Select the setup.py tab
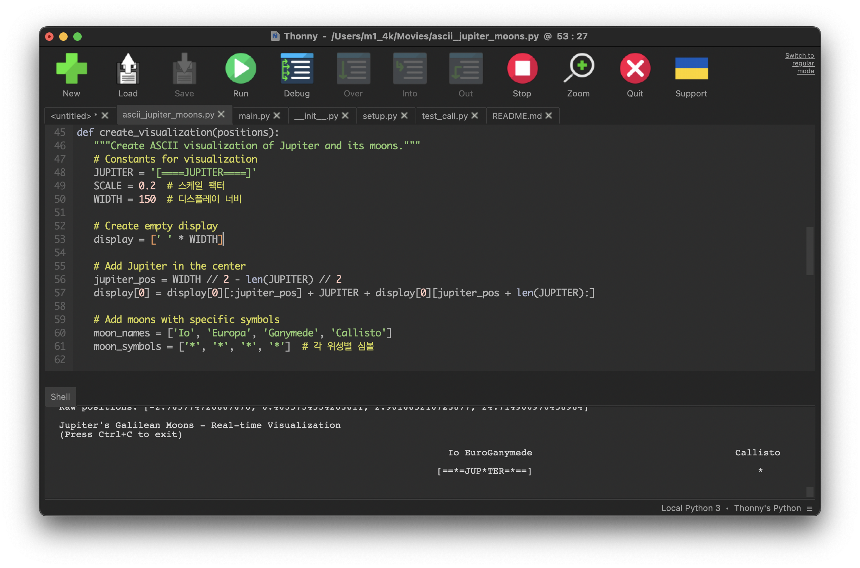This screenshot has height=568, width=860. pyautogui.click(x=379, y=116)
